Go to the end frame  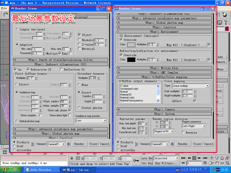(205, 158)
